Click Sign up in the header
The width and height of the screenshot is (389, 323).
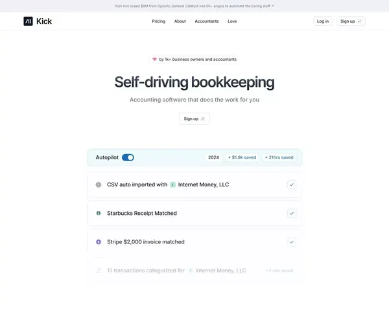tap(351, 21)
